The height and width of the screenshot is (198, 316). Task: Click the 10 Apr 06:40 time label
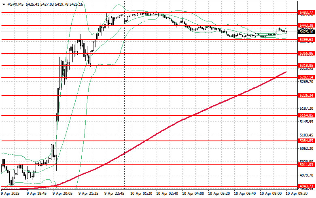pyautogui.click(x=245, y=194)
